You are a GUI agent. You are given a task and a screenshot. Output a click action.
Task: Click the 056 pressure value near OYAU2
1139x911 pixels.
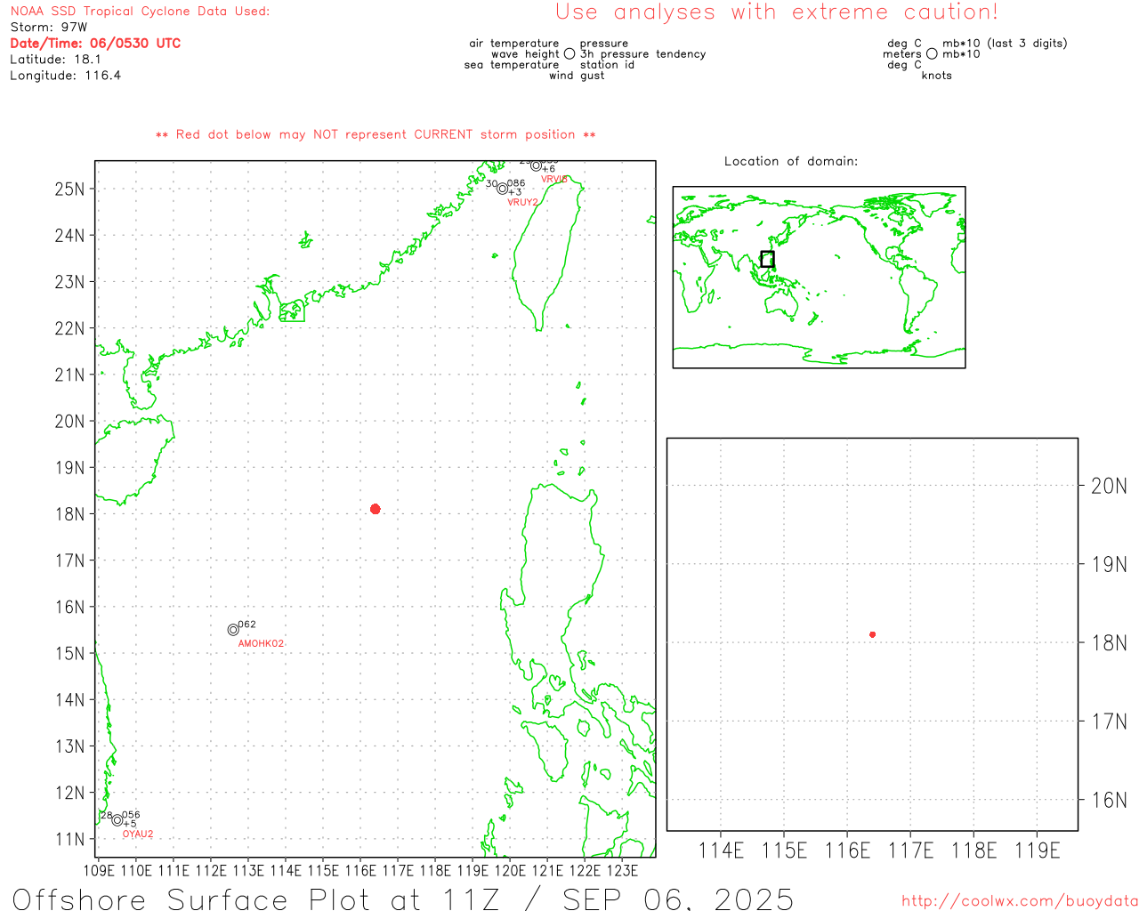131,815
